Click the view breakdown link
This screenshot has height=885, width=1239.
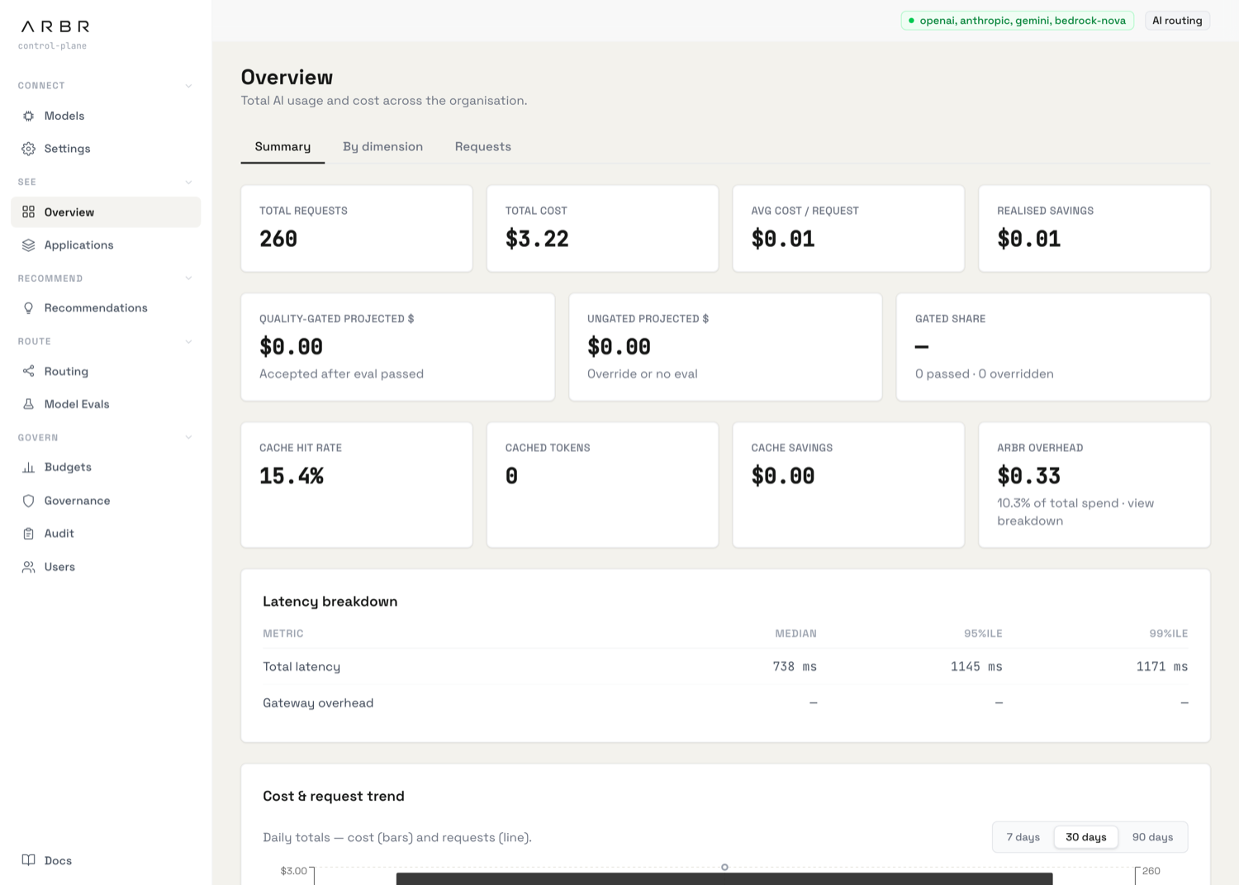click(1075, 511)
